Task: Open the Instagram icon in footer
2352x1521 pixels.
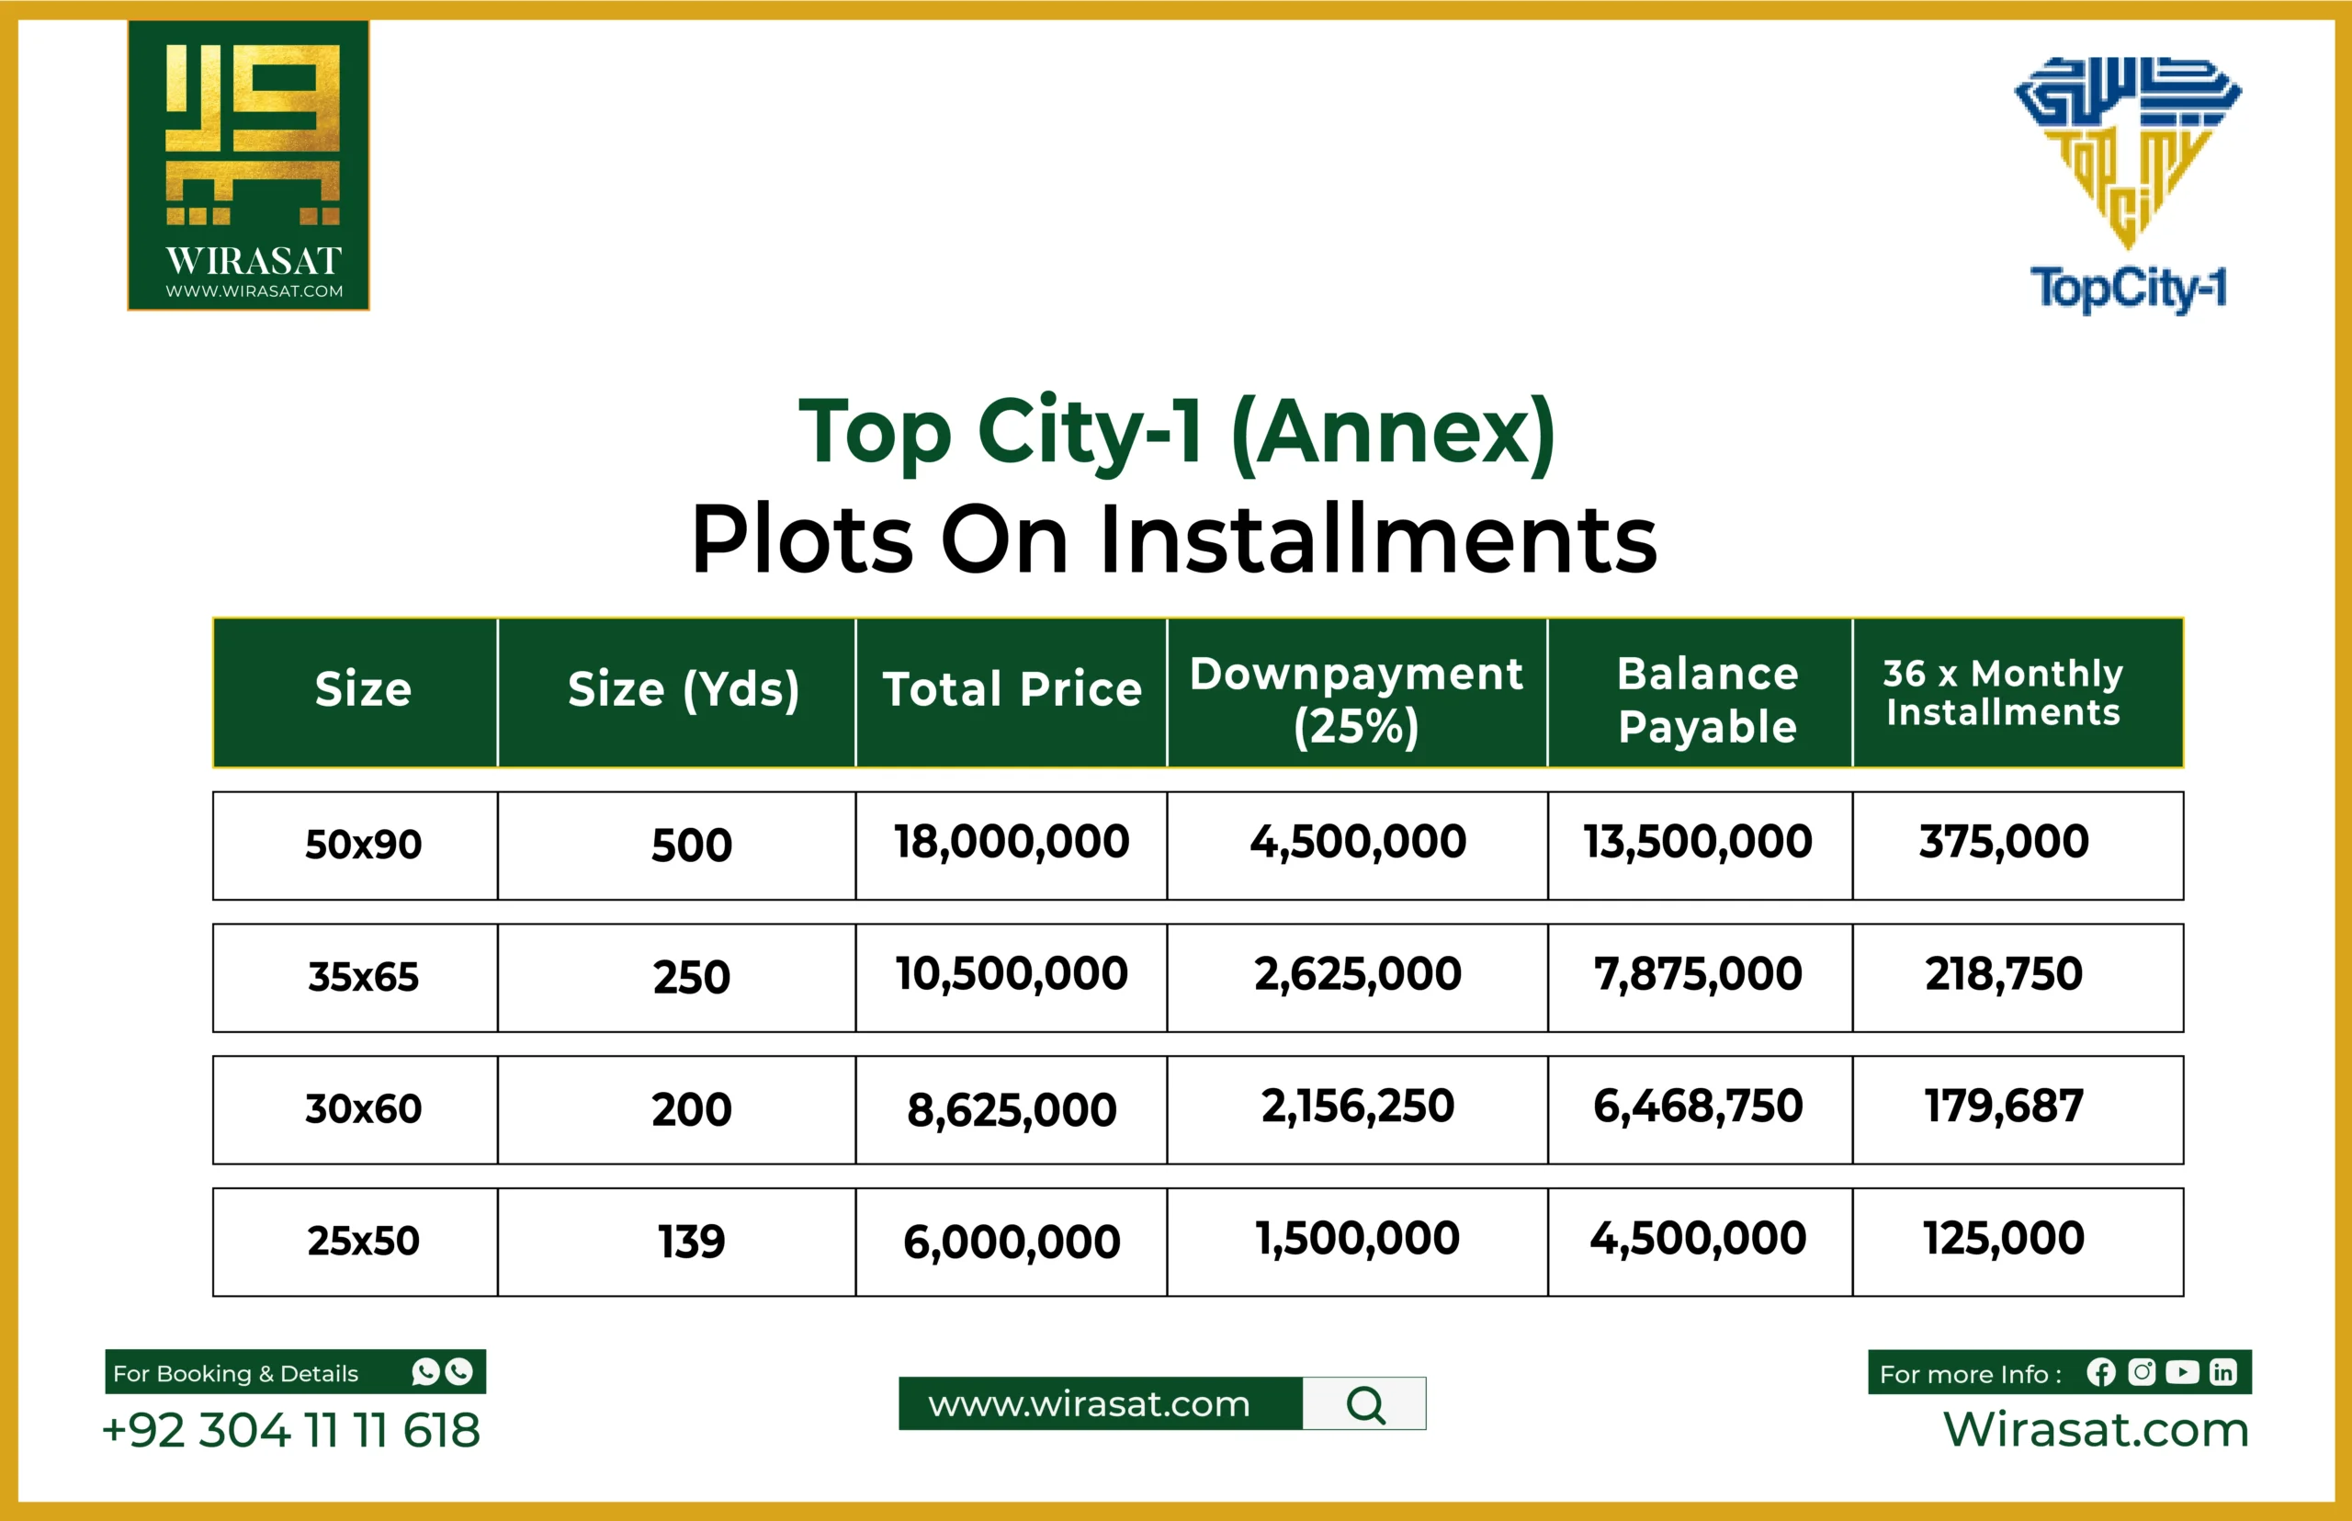Action: 2142,1373
